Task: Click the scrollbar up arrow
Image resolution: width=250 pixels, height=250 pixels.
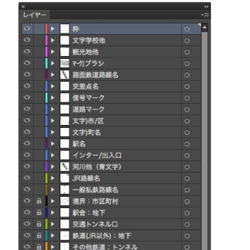Action: 204,28
